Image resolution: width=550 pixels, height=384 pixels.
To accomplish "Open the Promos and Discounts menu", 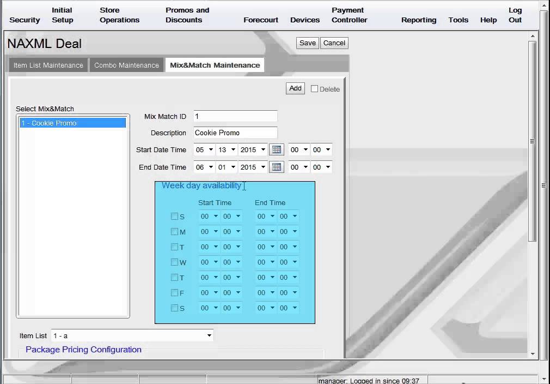I will tap(187, 15).
